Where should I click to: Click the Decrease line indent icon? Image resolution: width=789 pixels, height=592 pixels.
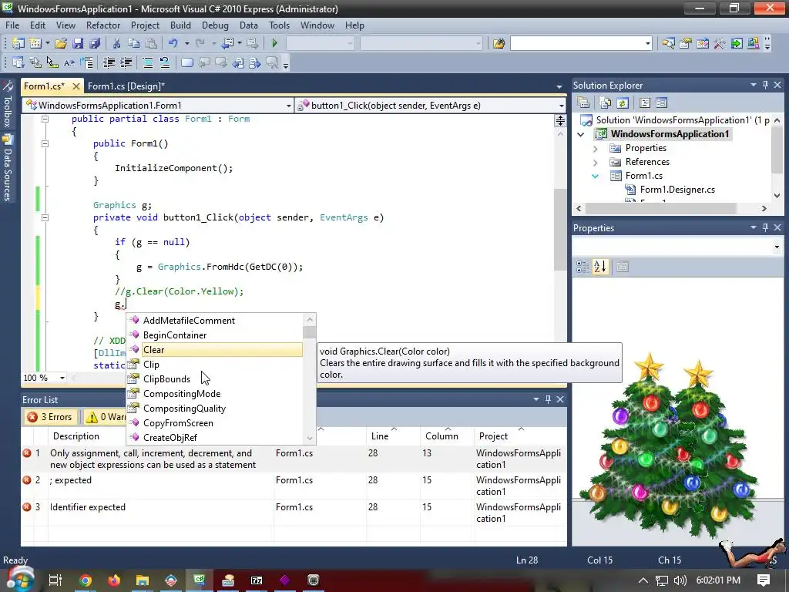click(109, 63)
